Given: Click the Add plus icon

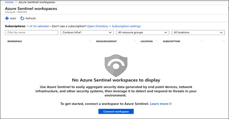Looking at the screenshot, I should coord(7,19).
